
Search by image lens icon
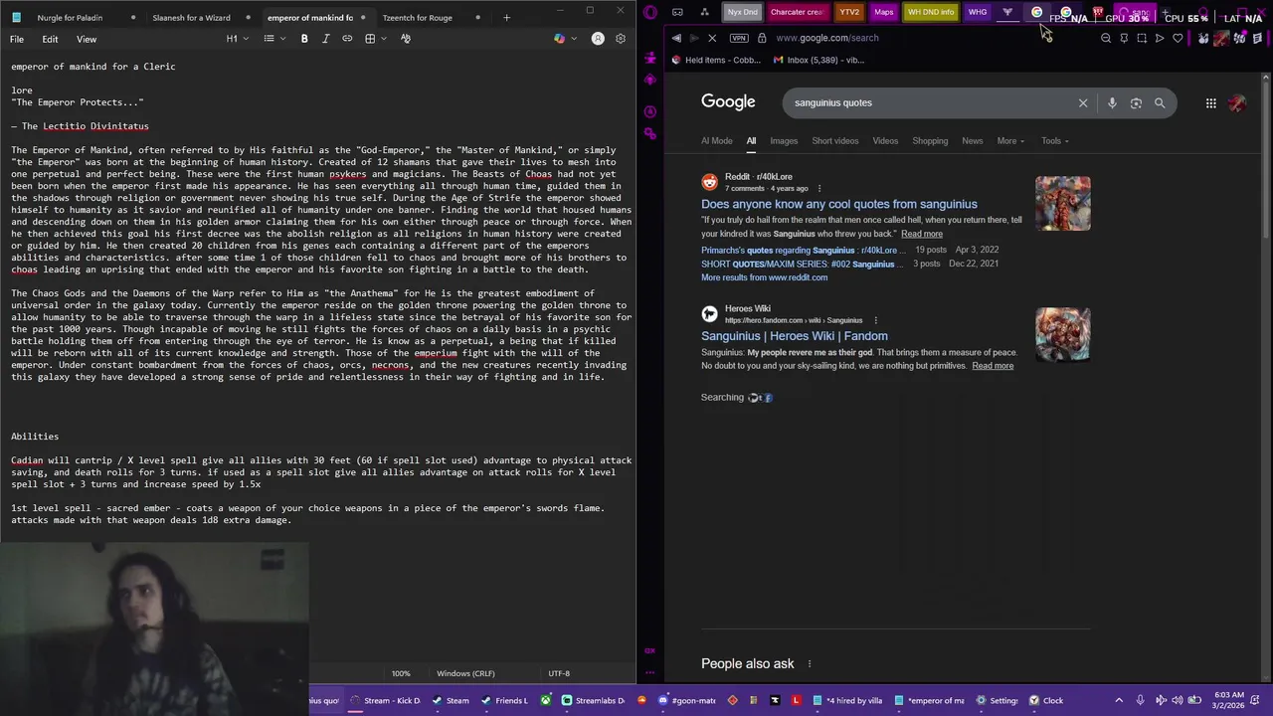(1136, 102)
